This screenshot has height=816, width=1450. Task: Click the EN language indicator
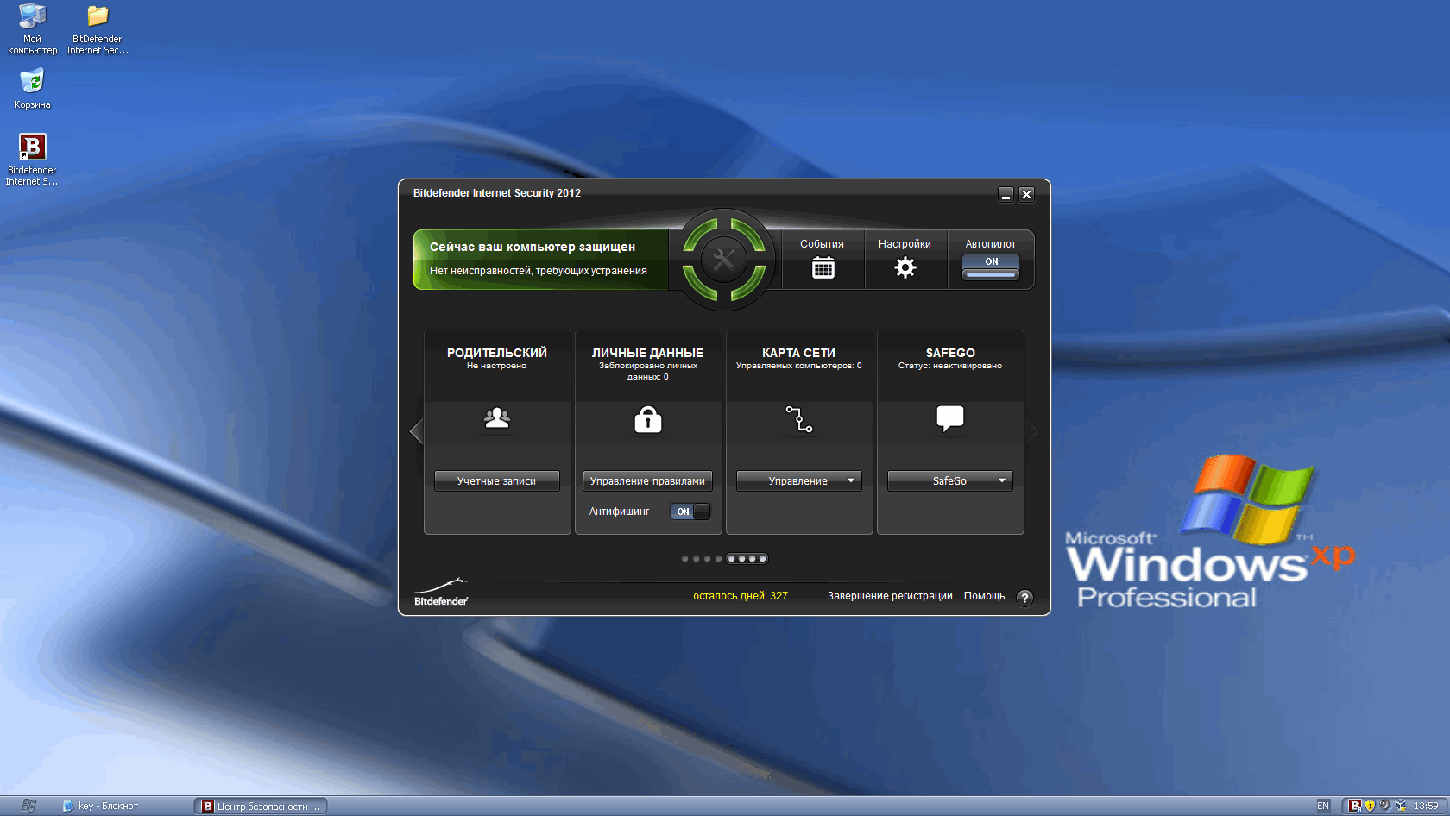(1323, 806)
